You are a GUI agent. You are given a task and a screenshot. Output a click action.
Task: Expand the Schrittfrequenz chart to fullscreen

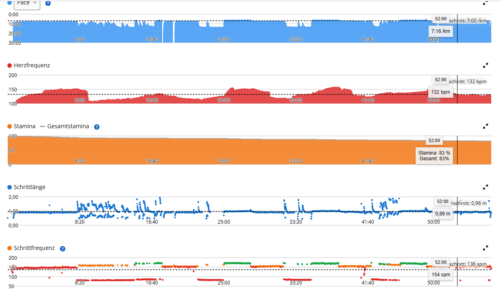tap(485, 248)
